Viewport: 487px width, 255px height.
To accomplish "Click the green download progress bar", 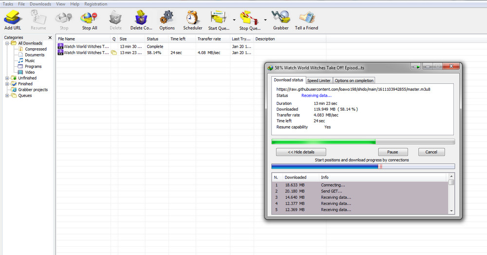I will (x=363, y=142).
